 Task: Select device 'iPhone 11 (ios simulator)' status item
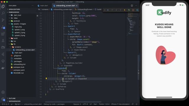click(120, 104)
